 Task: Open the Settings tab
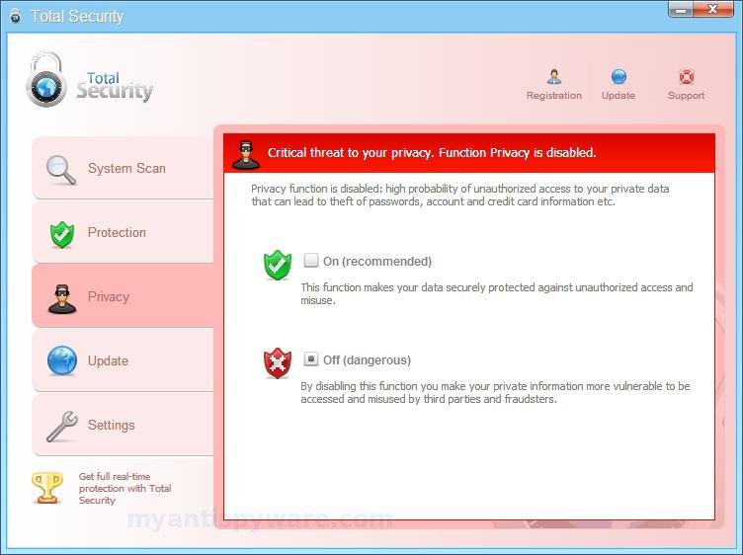tap(123, 425)
